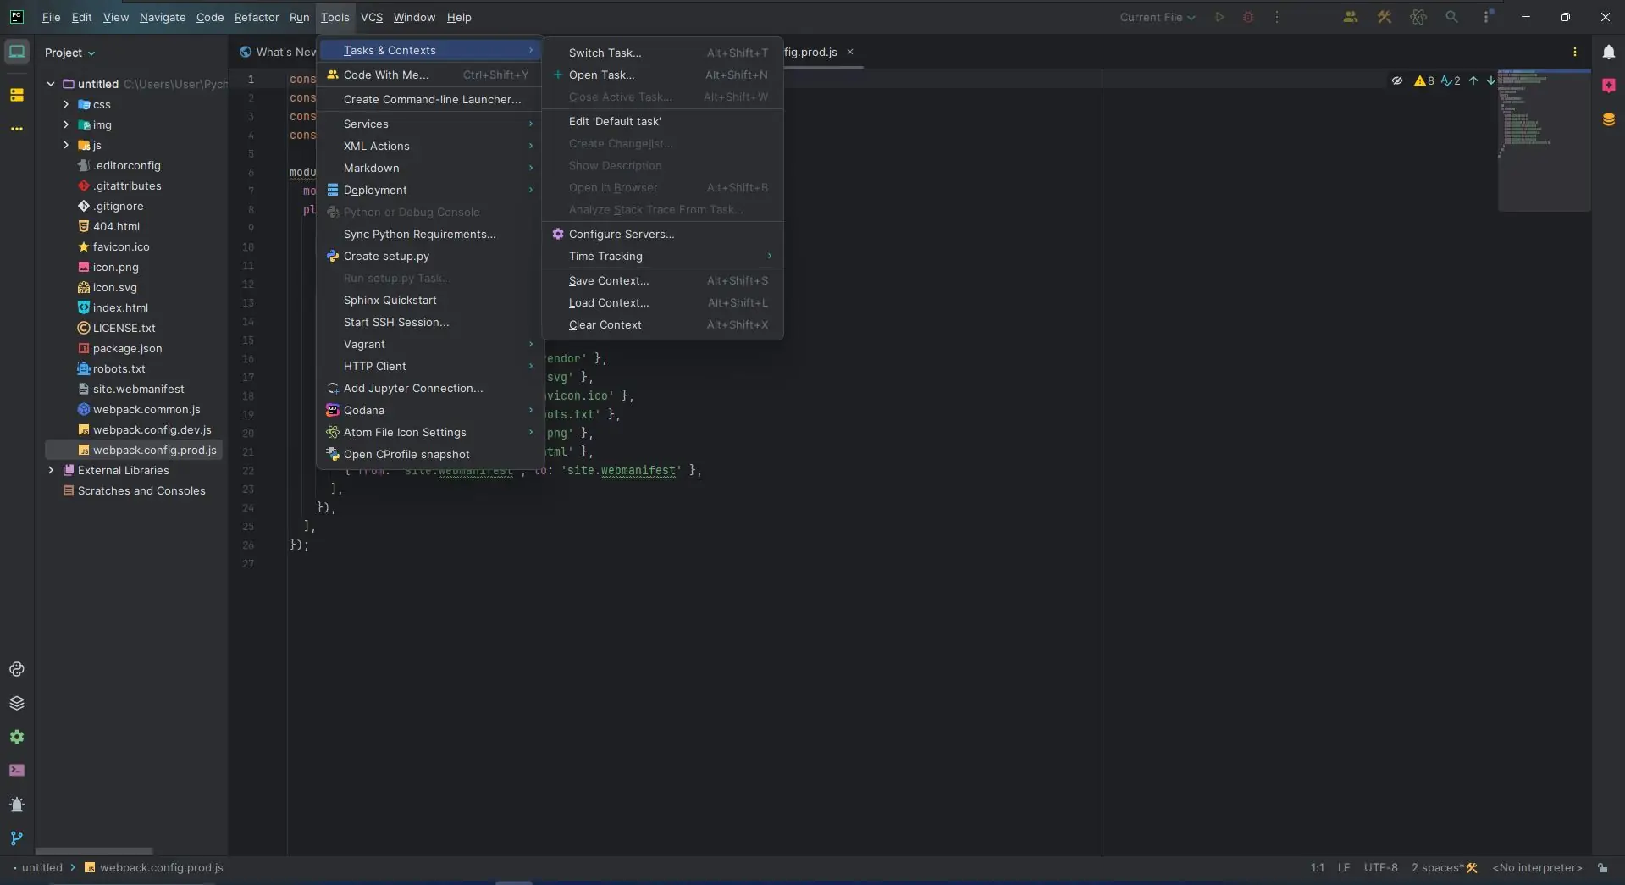Click the code minimap thumbnail

point(1544,140)
